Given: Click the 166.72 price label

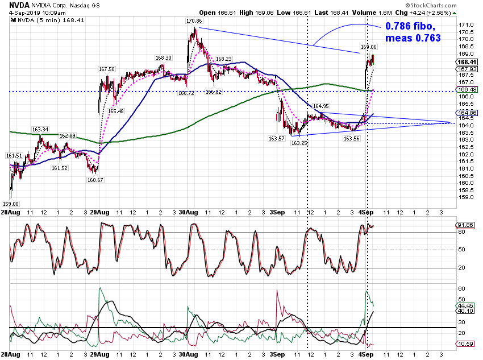Looking at the screenshot, I should (186, 93).
